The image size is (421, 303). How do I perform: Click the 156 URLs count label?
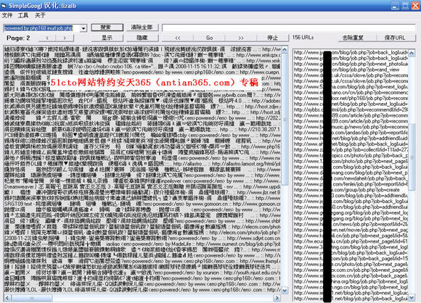click(303, 38)
